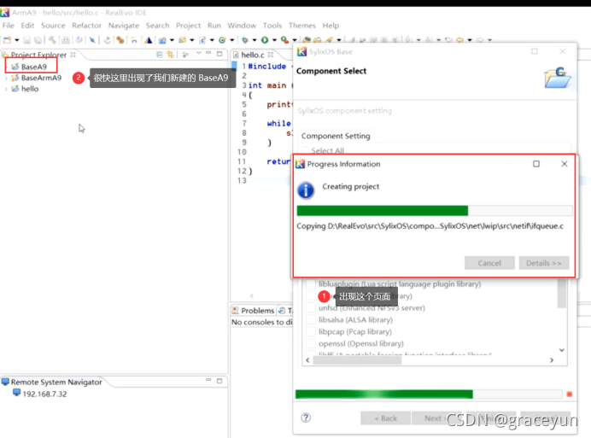
Task: Check the libpcap Pcap library checkbox
Action: pyautogui.click(x=311, y=332)
